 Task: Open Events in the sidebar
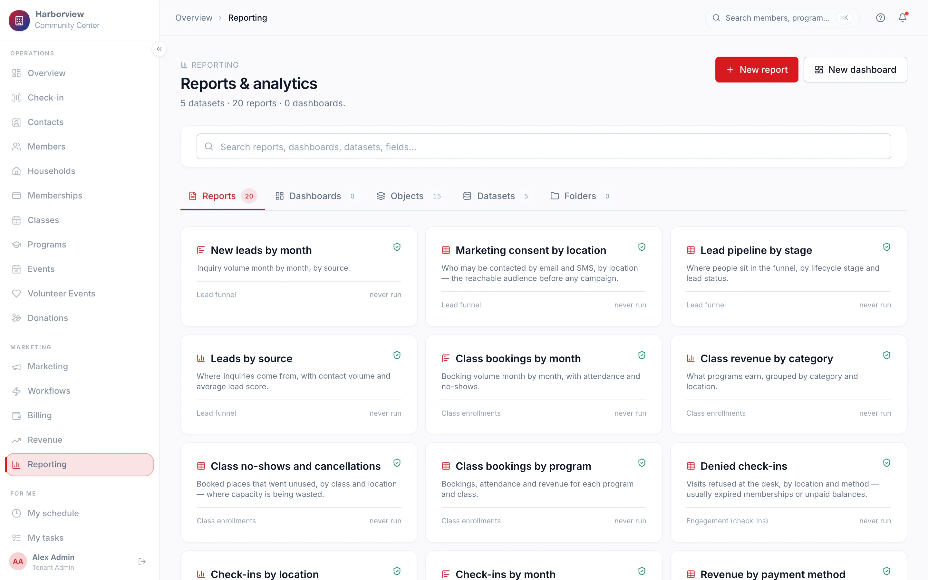coord(80,269)
